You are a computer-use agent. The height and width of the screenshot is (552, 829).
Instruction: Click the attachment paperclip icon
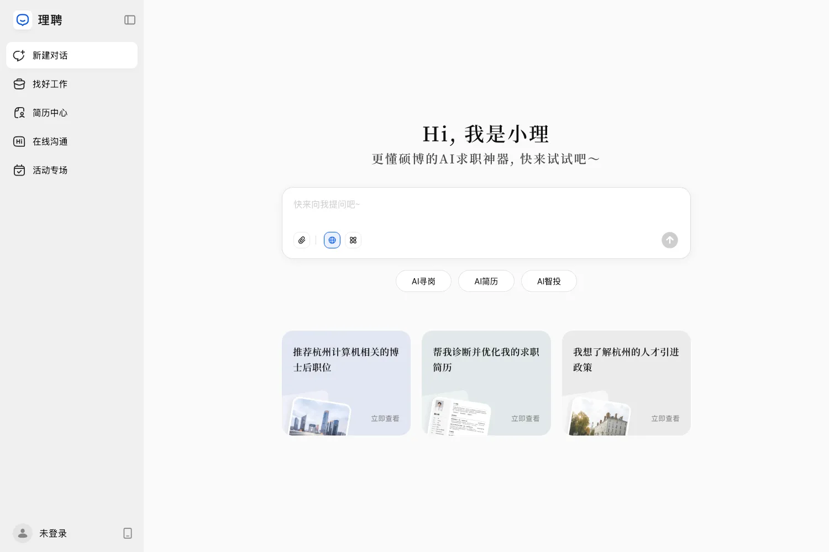click(x=302, y=240)
